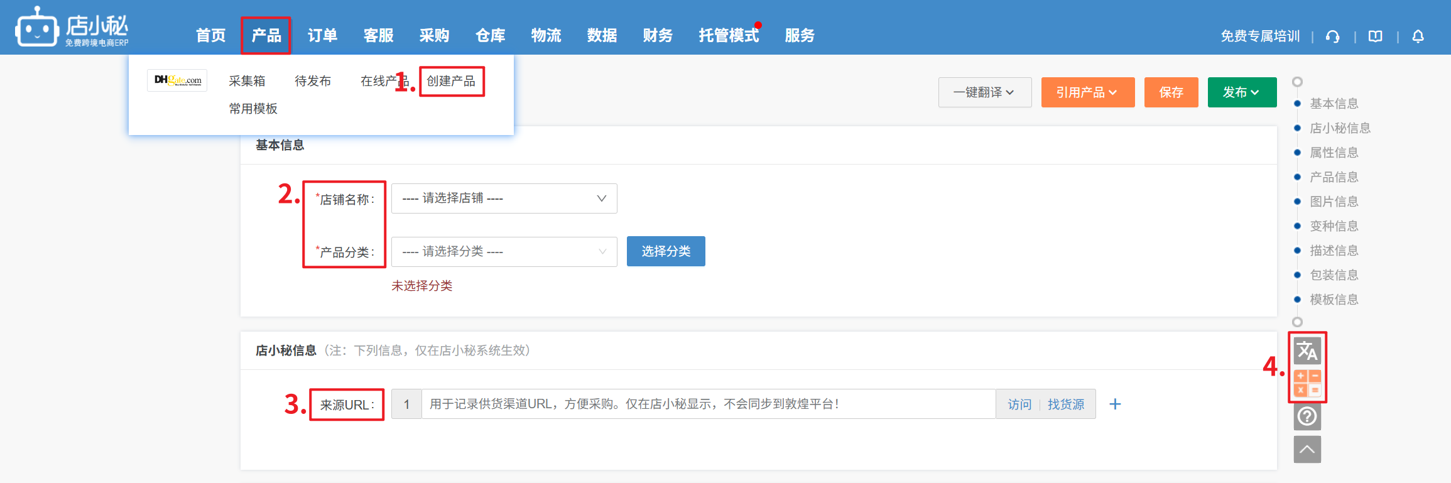The height and width of the screenshot is (483, 1451).
Task: Click the 来源URL input field
Action: pyautogui.click(x=707, y=404)
